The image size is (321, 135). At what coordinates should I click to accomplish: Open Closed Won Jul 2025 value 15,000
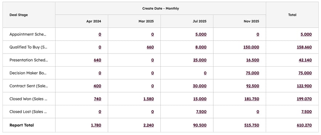click(200, 99)
